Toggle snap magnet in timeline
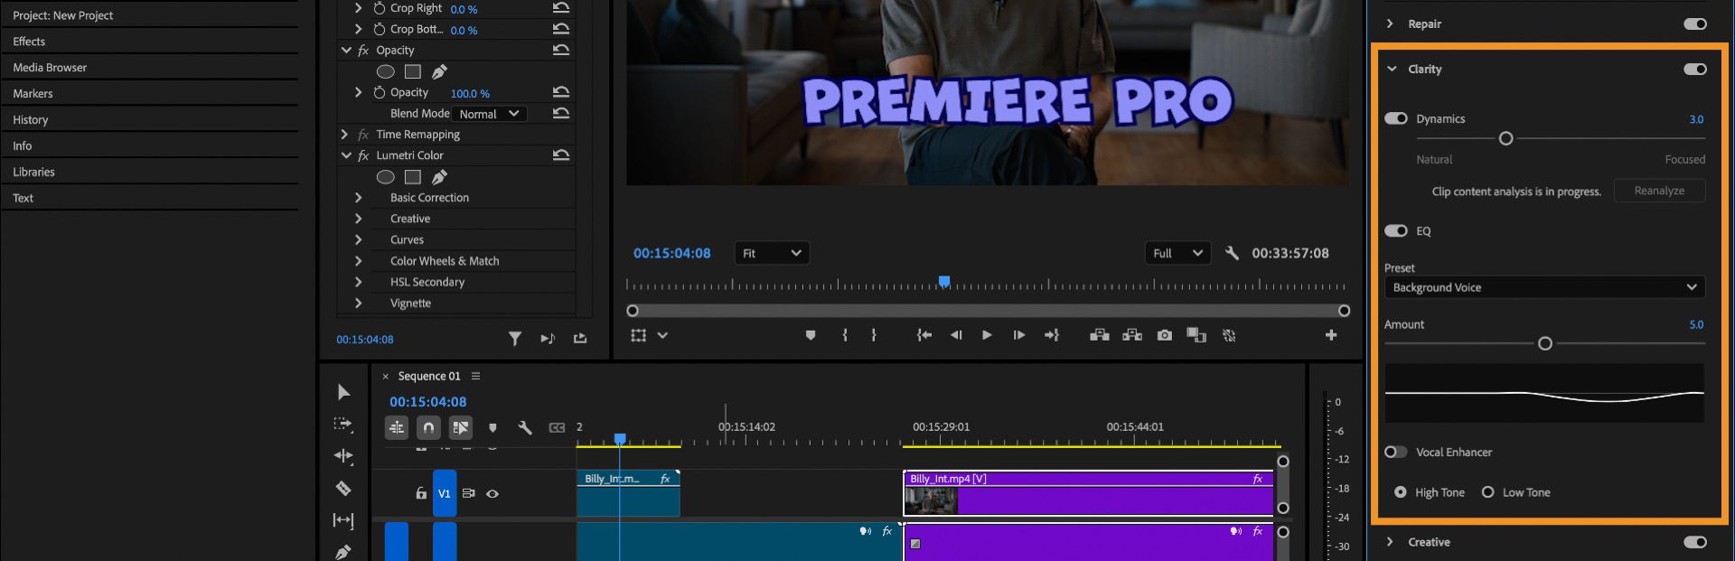The image size is (1735, 561). 428,427
